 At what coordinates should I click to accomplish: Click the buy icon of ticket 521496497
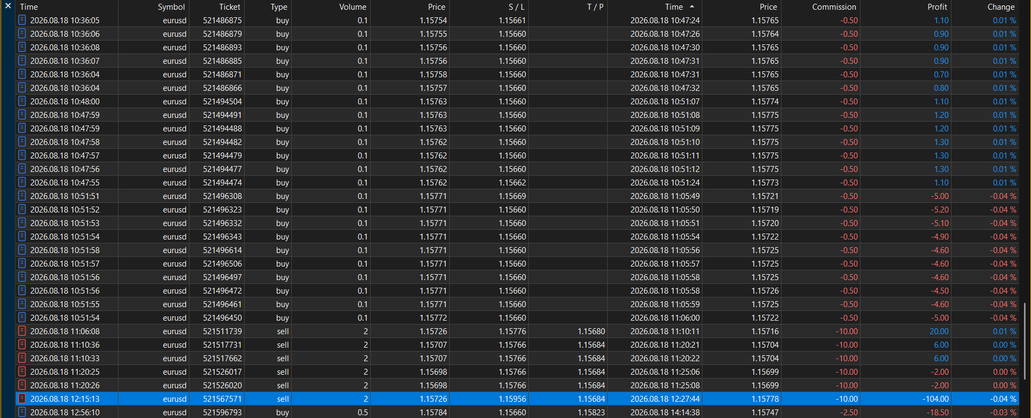coord(22,277)
